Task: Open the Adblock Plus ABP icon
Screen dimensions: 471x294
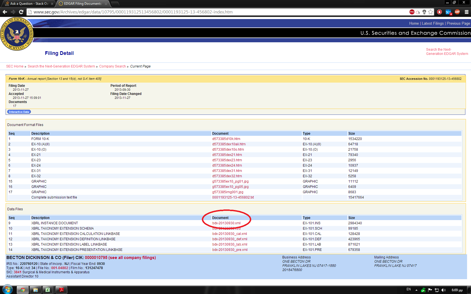Action: 457,12
